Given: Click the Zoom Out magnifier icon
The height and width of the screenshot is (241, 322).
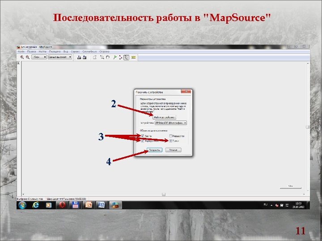Looking at the screenshot, I should point(28,57).
